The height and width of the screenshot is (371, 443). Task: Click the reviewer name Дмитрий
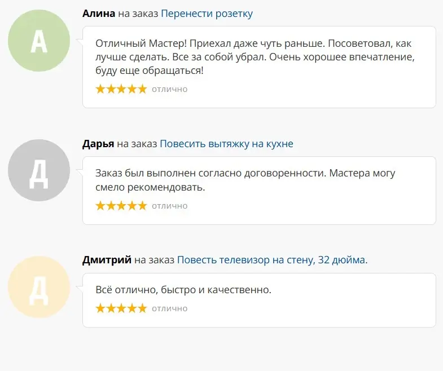107,260
